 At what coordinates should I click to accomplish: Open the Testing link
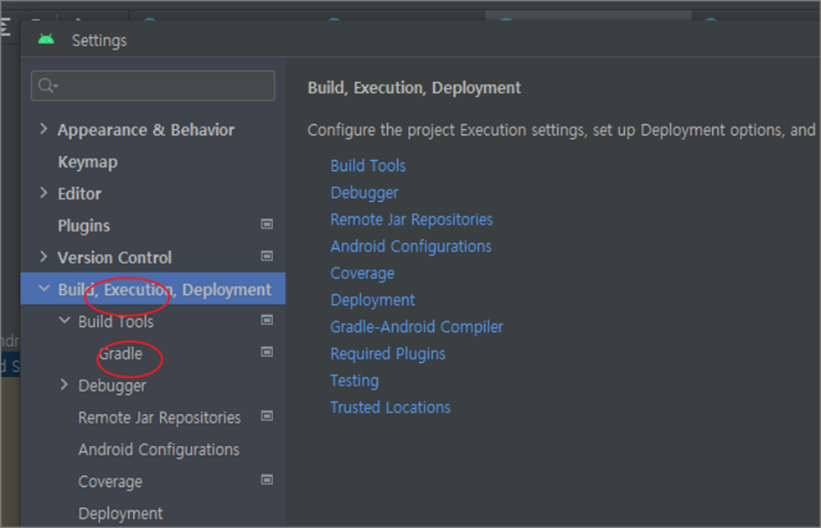355,381
